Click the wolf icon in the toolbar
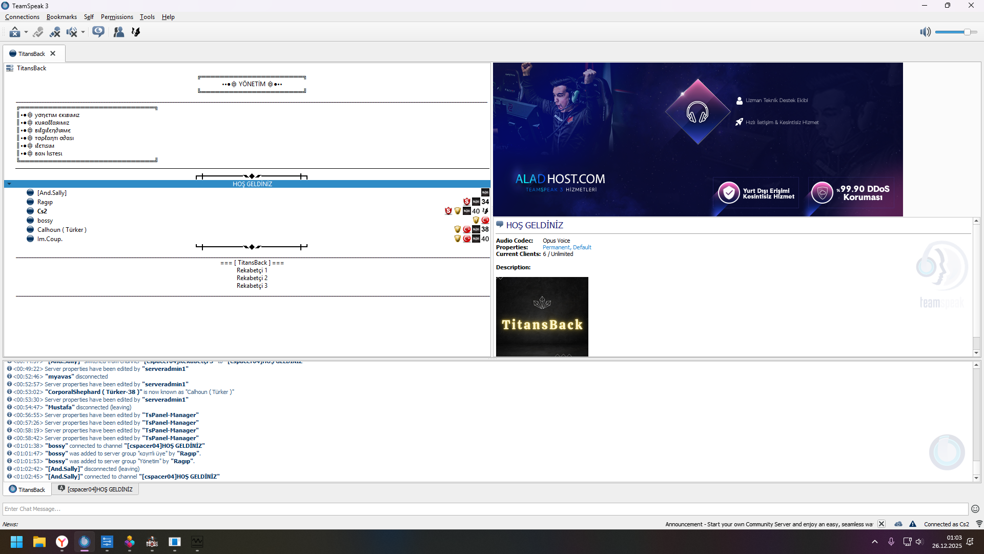984x554 pixels. [x=136, y=32]
